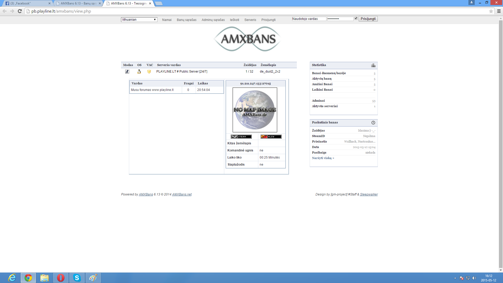Click the Chrome user profile icon
This screenshot has height=283, width=503.
point(472,2)
